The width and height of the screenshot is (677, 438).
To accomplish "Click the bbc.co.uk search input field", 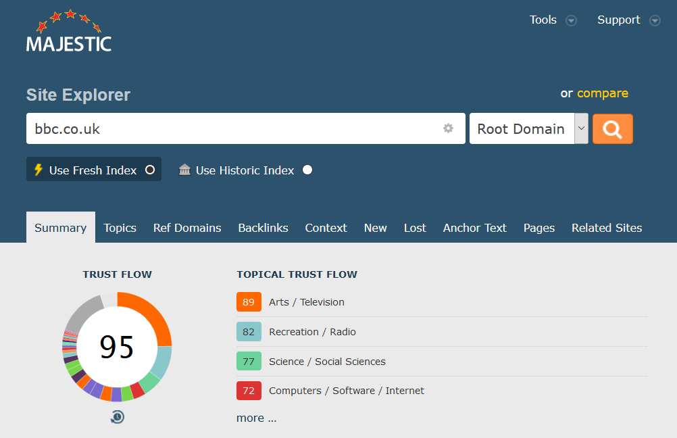I will pos(246,128).
